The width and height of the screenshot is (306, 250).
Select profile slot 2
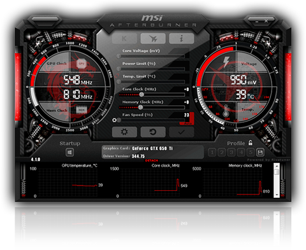tap(222, 152)
